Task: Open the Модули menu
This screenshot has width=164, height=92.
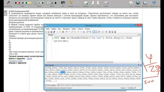Action: tap(80, 29)
